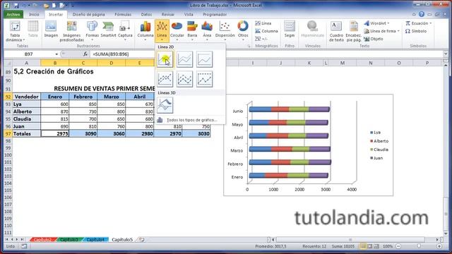The width and height of the screenshot is (452, 254).
Task: Insert +/- win-loss sparkline
Action: (x=261, y=39)
